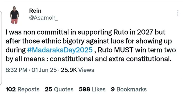Screen dimensions: 183x99
Task: Click the 9 Bookmarks count
Action: coord(129,89)
